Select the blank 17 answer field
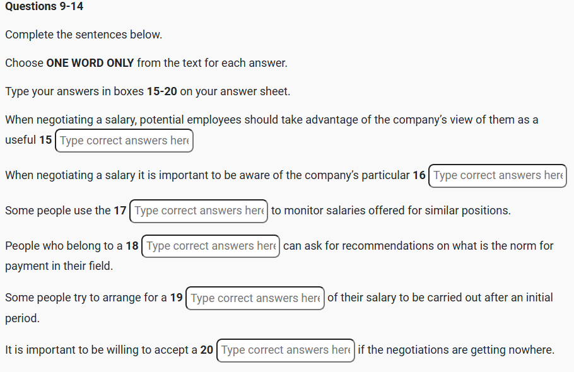Viewport: 574px width, 372px height. click(x=199, y=211)
